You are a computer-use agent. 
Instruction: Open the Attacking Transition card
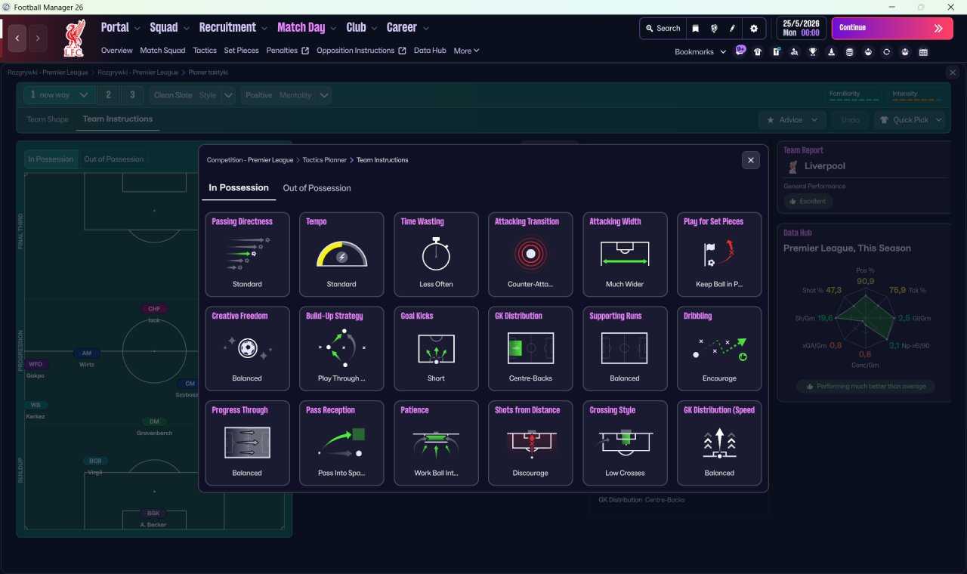tap(530, 255)
